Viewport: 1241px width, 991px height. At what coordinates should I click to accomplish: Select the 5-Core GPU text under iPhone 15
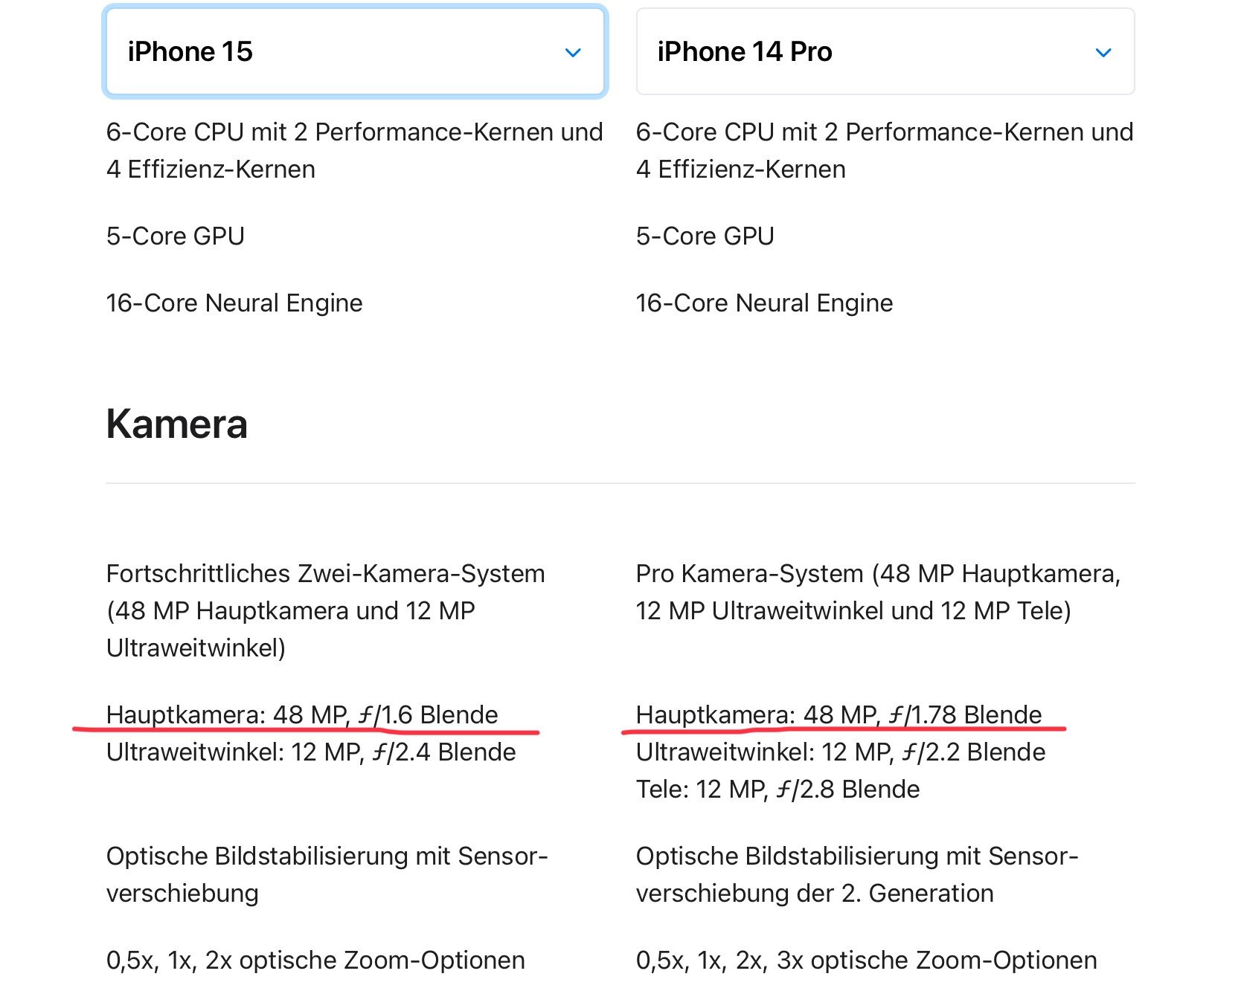click(x=176, y=236)
